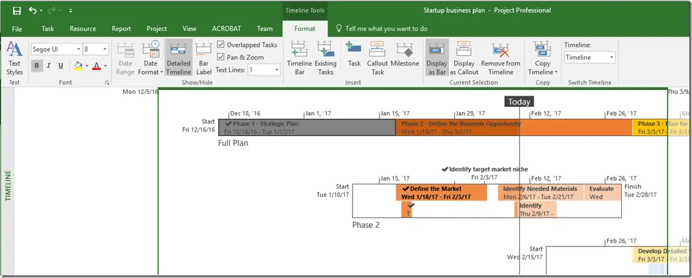This screenshot has height=278, width=692.
Task: Click the Finish Tue 2/28/17 label
Action: (641, 191)
